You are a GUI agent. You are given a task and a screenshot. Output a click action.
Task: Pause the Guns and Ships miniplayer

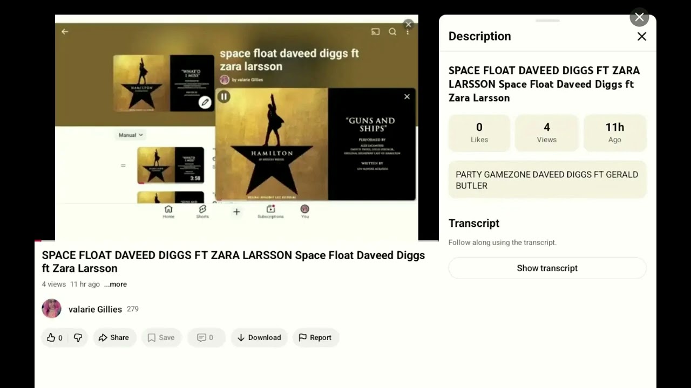(224, 96)
